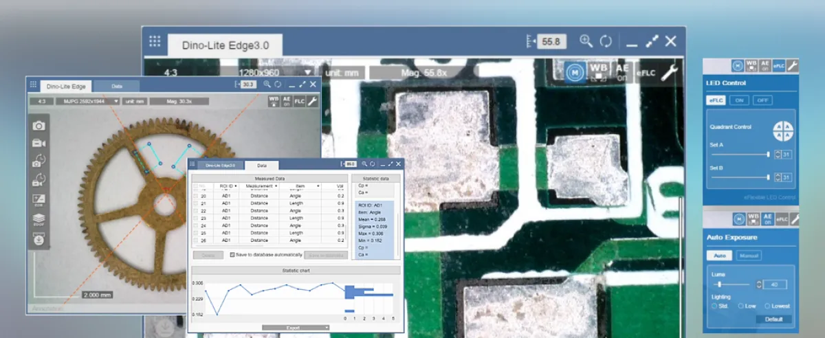Toggle Save to database automatically checkbox
825x338 pixels.
[232, 254]
